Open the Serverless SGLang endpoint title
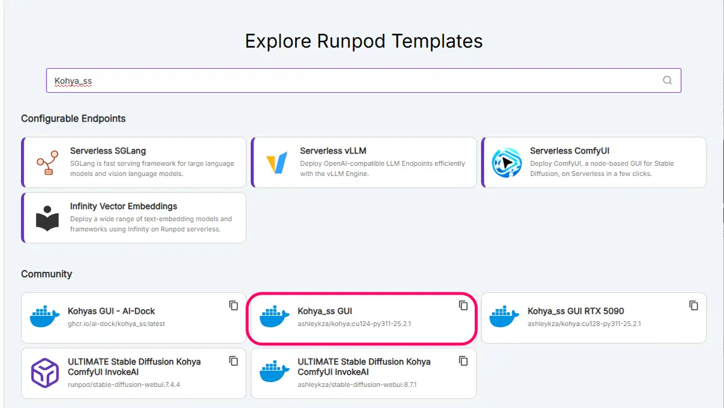The image size is (724, 408). 108,151
